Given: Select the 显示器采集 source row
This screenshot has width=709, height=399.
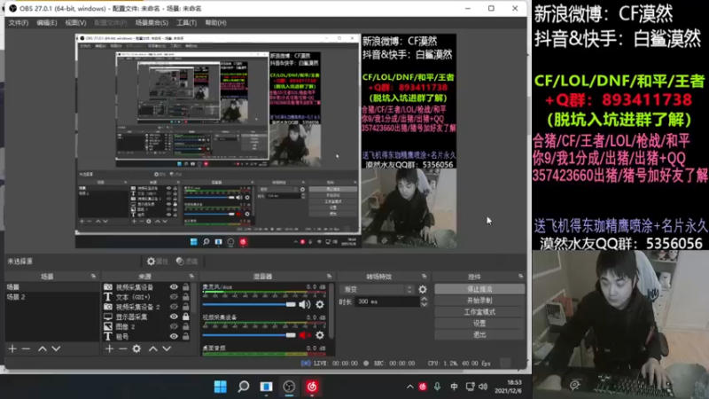Looking at the screenshot, I should click(147, 317).
